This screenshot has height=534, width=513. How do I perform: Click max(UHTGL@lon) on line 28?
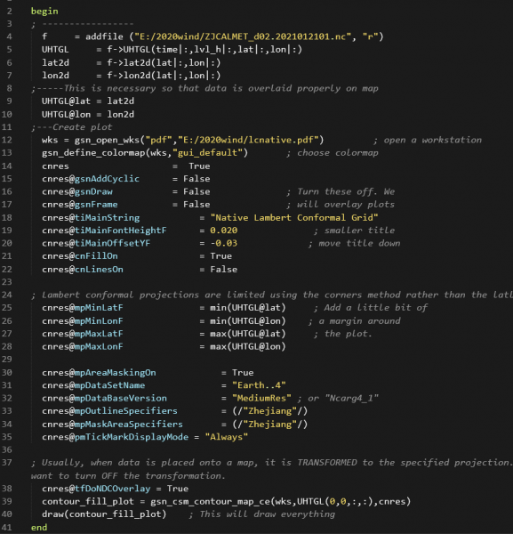click(248, 347)
